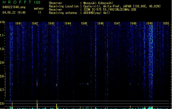Image resolution: width=172 pixels, height=109 pixels.
Task: Click the 1844 time marker
Action: tap(68, 23)
